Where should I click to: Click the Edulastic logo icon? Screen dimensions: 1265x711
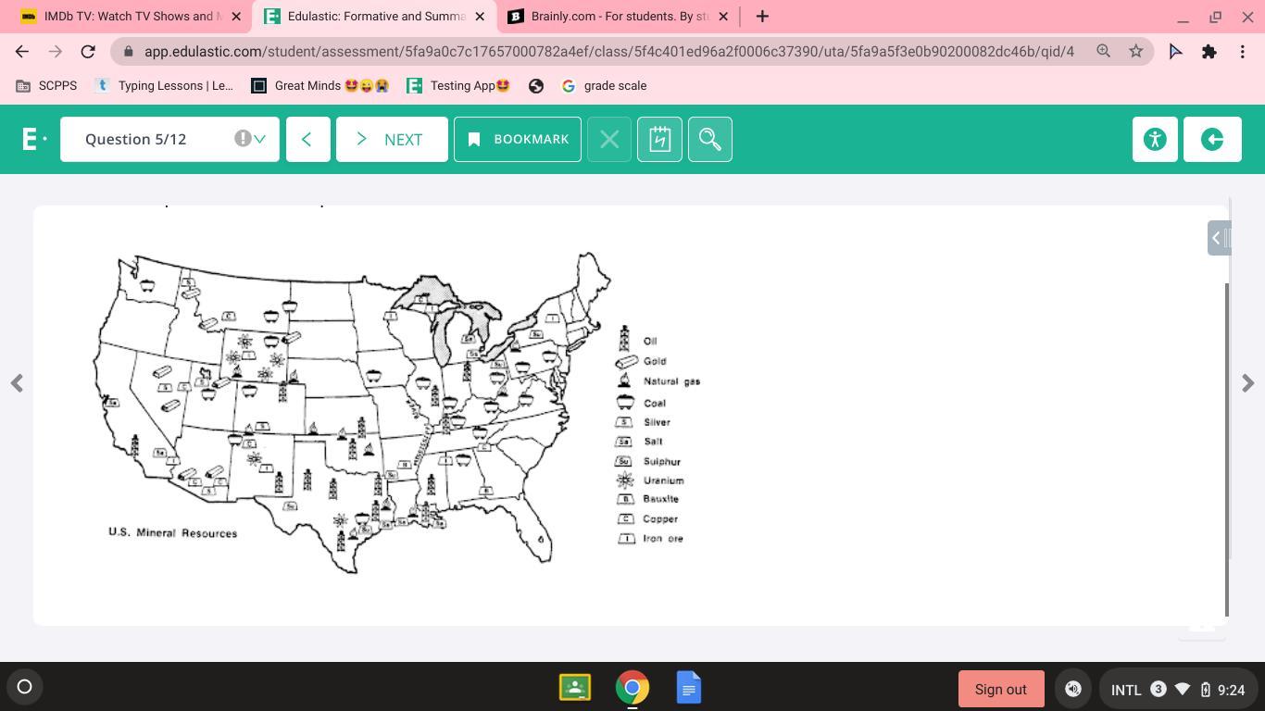click(x=33, y=139)
